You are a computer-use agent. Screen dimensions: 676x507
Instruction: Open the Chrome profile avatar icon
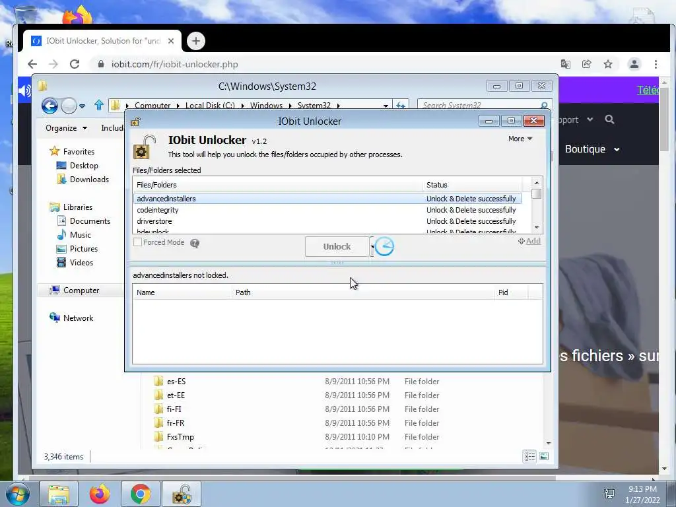[x=634, y=64]
